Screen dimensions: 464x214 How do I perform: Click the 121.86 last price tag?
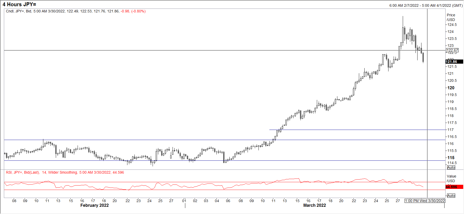tap(454, 62)
